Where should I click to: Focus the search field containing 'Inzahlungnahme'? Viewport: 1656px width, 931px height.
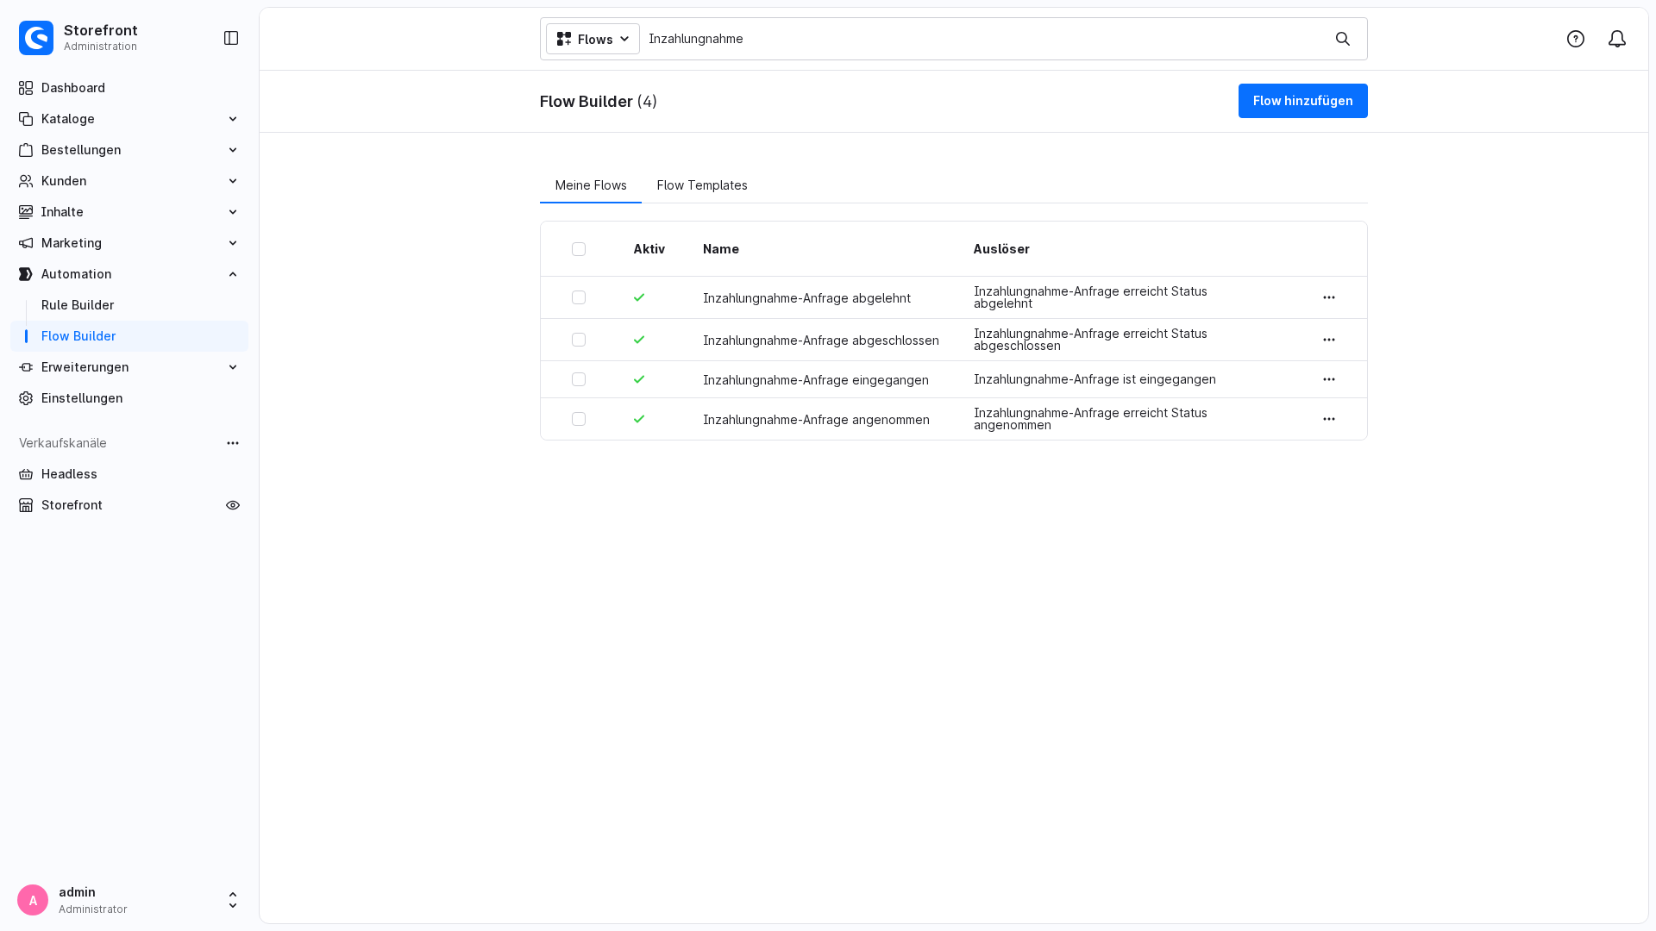coord(983,39)
